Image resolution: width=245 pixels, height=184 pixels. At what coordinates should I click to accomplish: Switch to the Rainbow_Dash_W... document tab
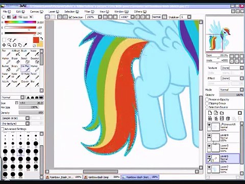click(64, 177)
